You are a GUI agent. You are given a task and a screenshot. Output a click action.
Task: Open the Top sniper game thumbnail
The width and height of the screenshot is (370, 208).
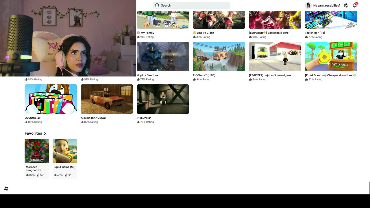(x=331, y=20)
